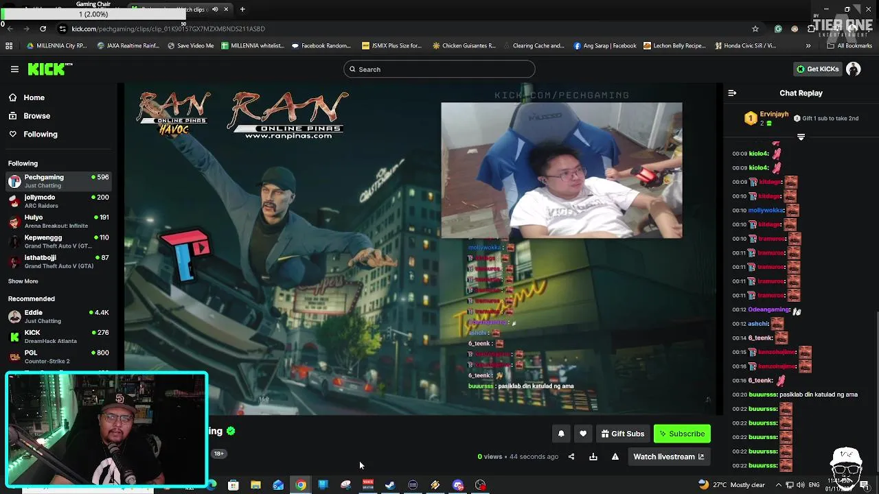Viewport: 879px width, 494px height.
Task: Toggle follow with the heart button
Action: pyautogui.click(x=583, y=434)
